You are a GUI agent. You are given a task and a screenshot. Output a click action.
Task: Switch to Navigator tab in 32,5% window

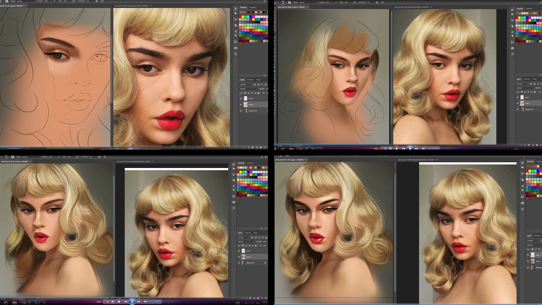point(251,163)
